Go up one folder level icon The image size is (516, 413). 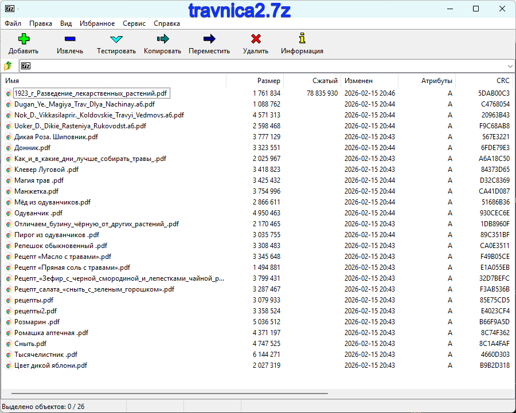coord(8,66)
